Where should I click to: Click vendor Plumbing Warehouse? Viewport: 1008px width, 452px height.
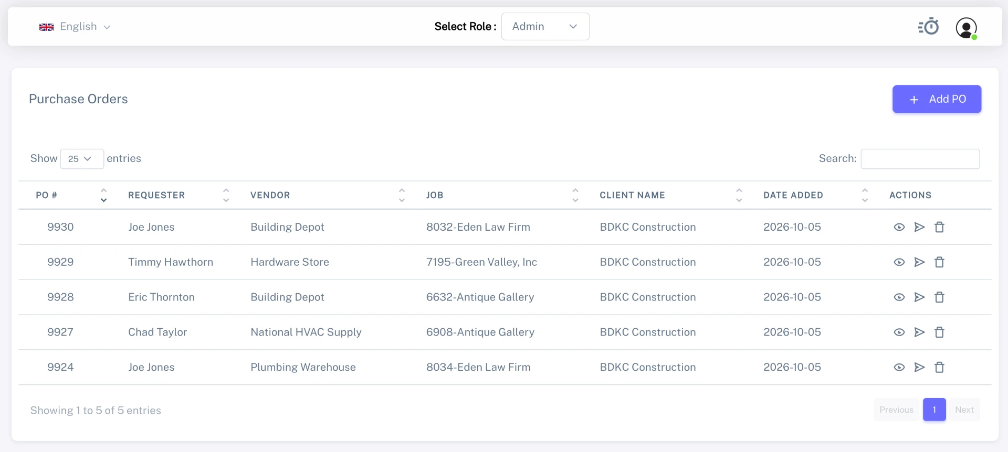coord(303,368)
